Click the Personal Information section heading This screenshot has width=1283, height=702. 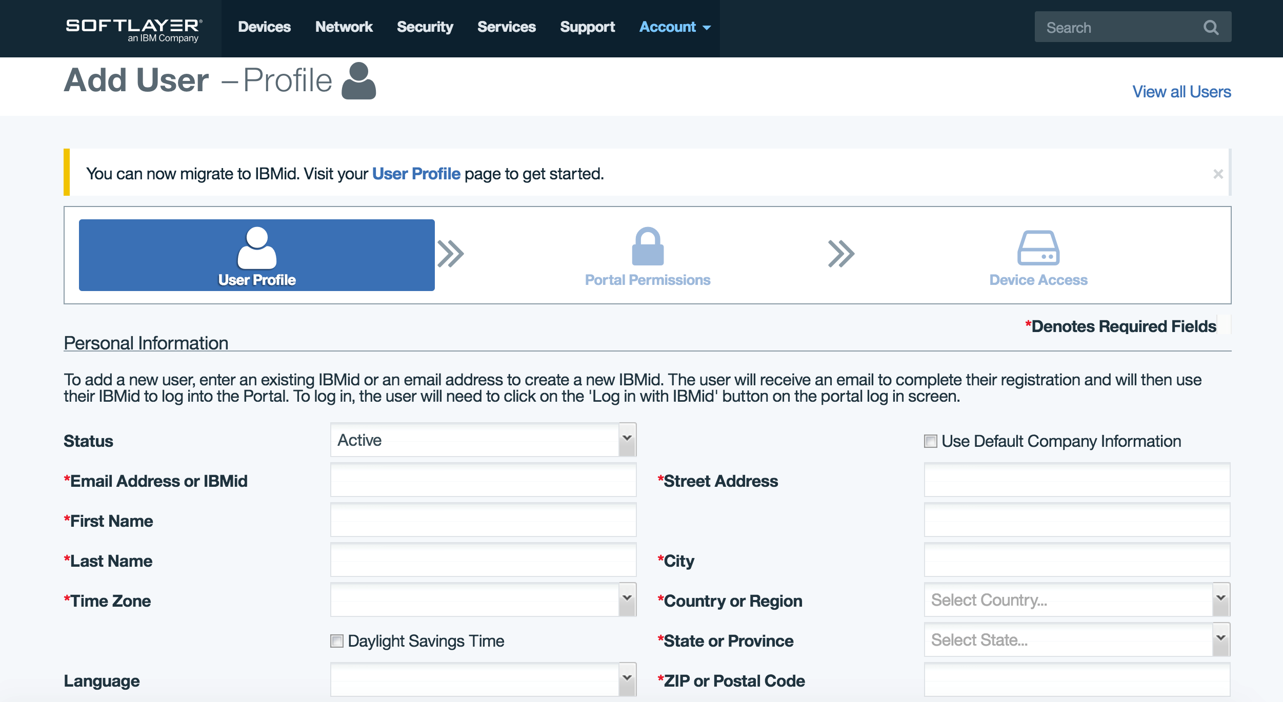pyautogui.click(x=146, y=343)
